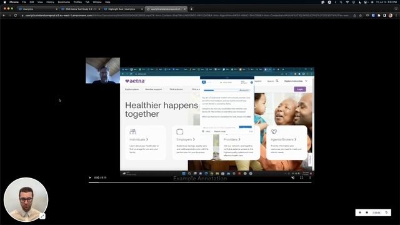Open the Individuals card link

pyautogui.click(x=139, y=139)
